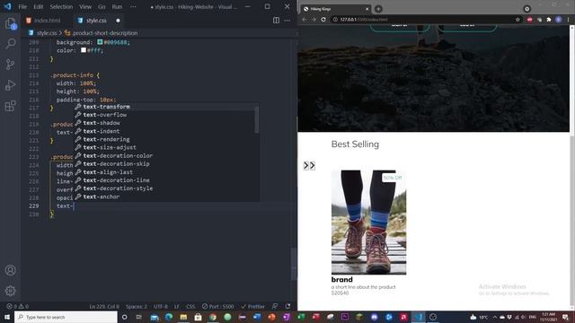Open the Run and Debug view
This screenshot has width=575, height=323.
point(10,85)
